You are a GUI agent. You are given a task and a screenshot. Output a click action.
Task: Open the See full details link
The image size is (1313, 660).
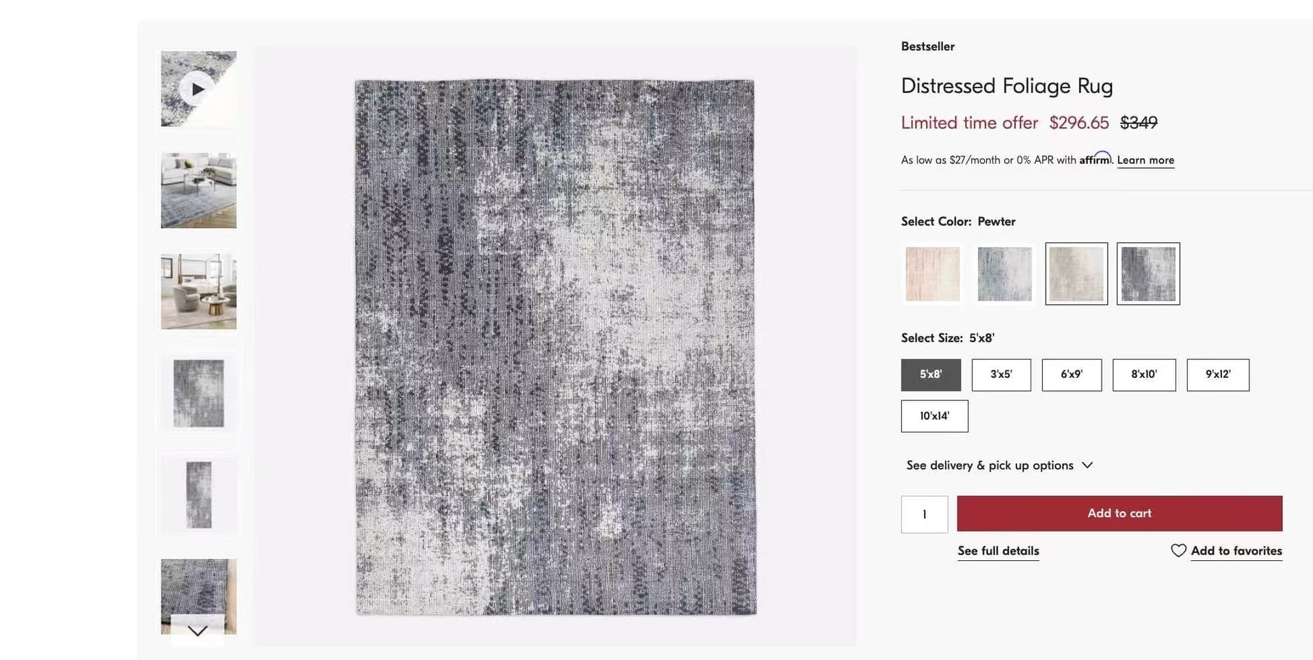998,551
